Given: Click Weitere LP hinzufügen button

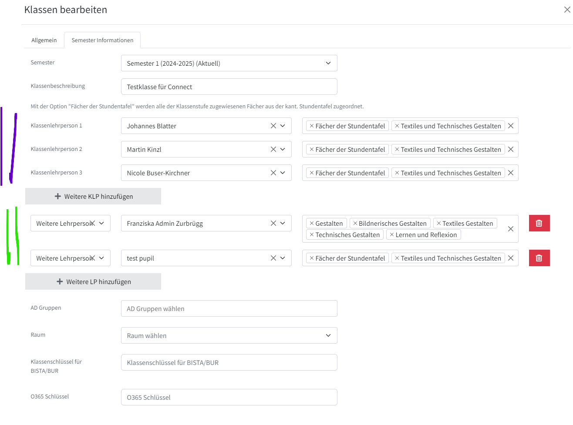Looking at the screenshot, I should 93,281.
